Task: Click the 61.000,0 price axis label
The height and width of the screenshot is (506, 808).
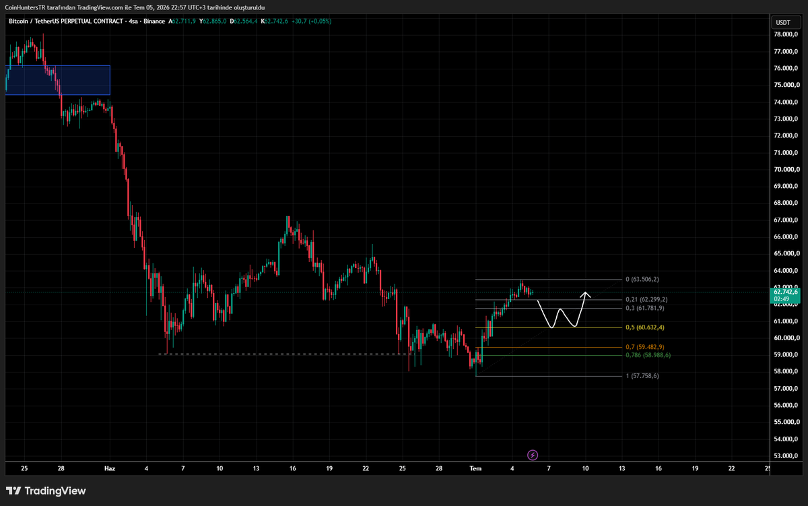Action: [786, 321]
